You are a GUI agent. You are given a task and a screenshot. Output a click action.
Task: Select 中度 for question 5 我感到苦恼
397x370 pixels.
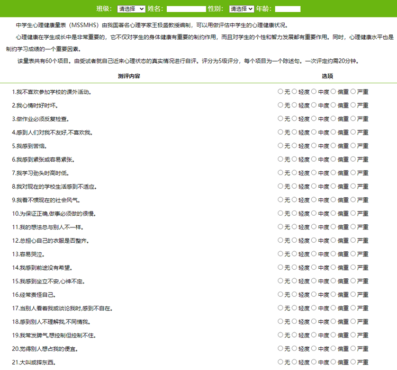pos(314,145)
